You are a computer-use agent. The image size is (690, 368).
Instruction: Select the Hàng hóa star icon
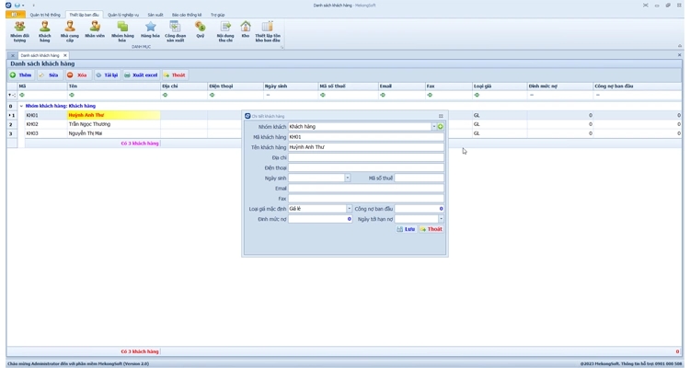(150, 30)
